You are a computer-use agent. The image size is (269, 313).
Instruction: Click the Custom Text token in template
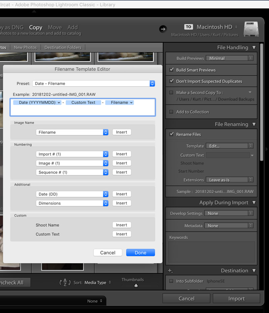pyautogui.click(x=83, y=103)
